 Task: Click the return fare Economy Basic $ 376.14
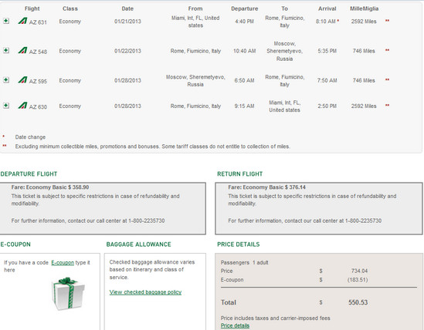click(267, 187)
